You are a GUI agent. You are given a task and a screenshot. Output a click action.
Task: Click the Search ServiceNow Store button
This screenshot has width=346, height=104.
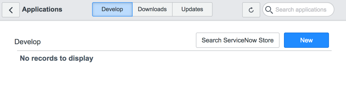point(238,40)
